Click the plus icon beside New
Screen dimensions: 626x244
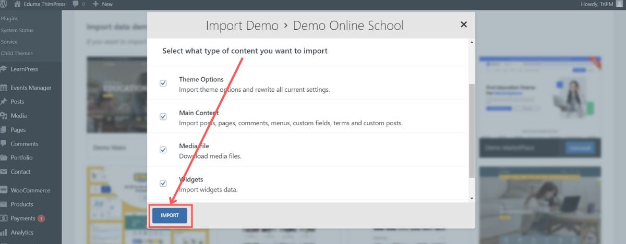[x=95, y=4]
